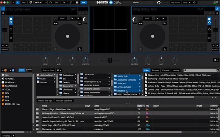Switch to 1-deck layout button
Screen dimensions: 220x137
(x=14, y=3)
